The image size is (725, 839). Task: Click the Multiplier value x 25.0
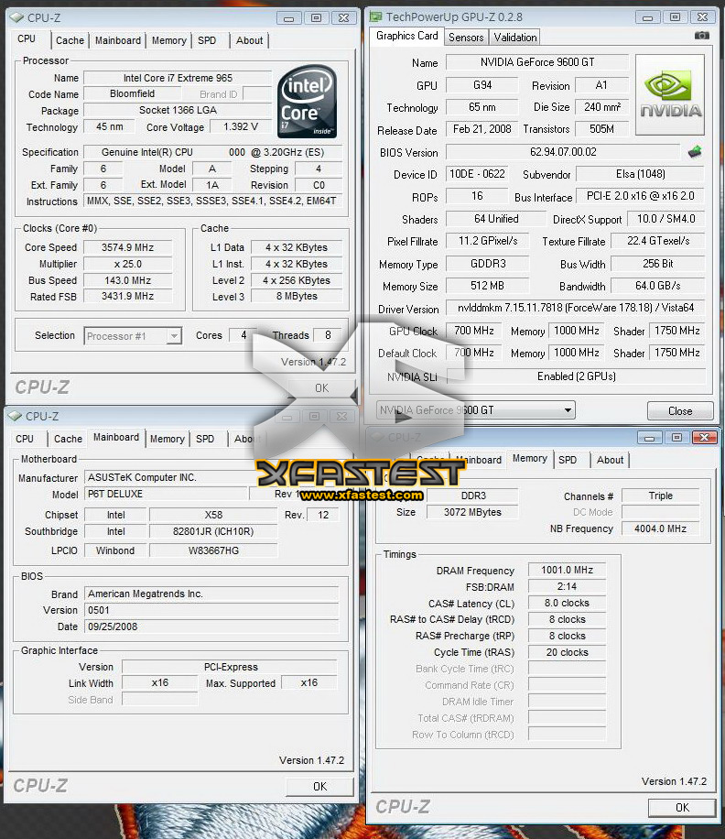coord(128,264)
